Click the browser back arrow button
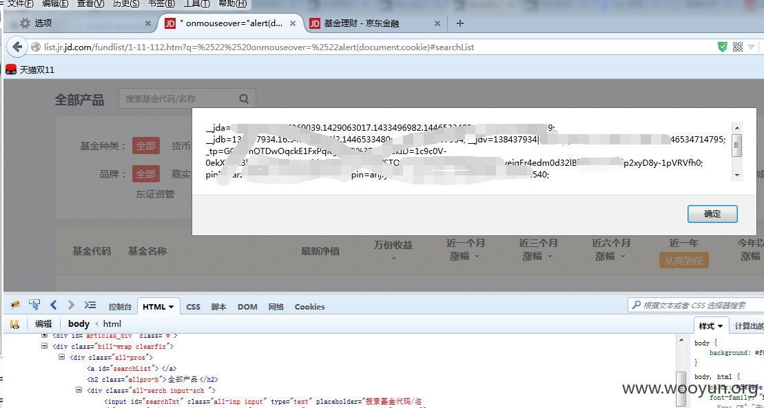 tap(17, 47)
